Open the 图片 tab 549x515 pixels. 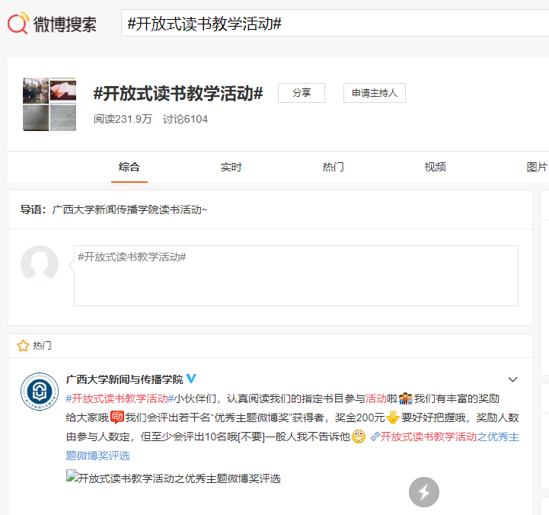tap(537, 167)
